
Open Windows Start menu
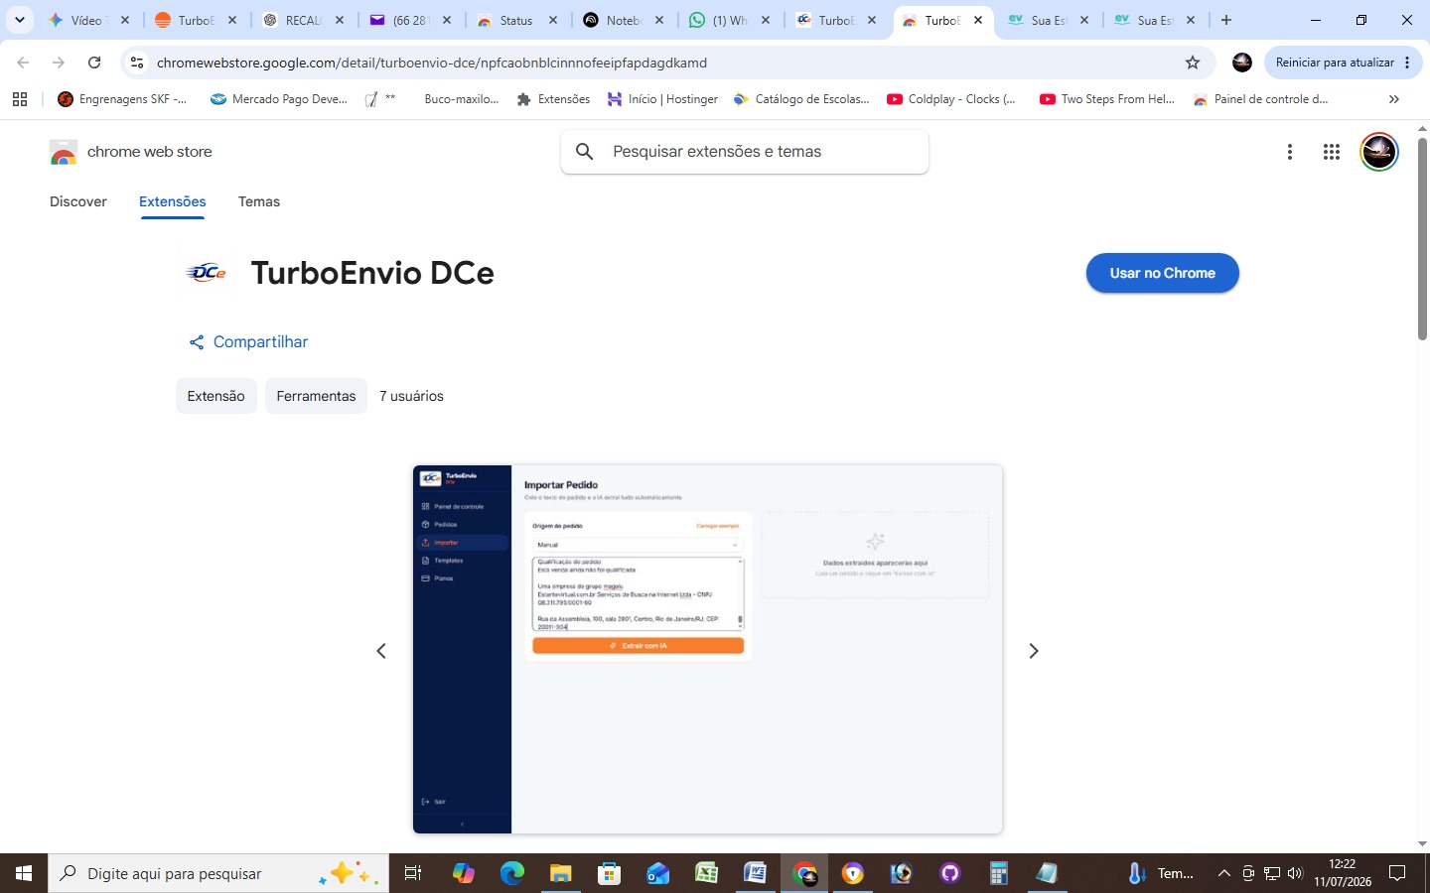[24, 873]
